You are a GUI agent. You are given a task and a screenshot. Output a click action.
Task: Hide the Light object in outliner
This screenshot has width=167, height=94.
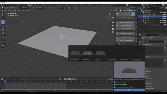[x=163, y=19]
